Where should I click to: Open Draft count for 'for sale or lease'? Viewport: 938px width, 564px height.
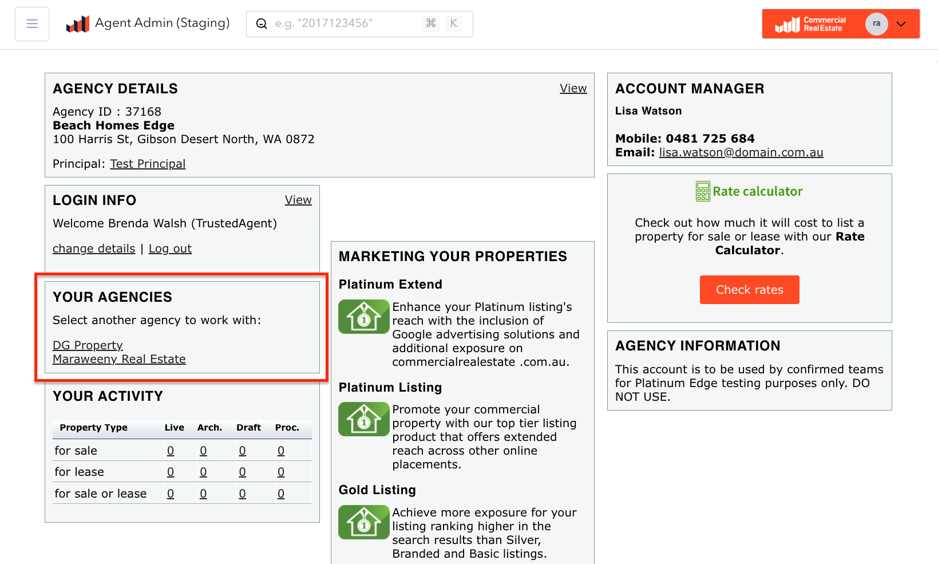point(242,494)
